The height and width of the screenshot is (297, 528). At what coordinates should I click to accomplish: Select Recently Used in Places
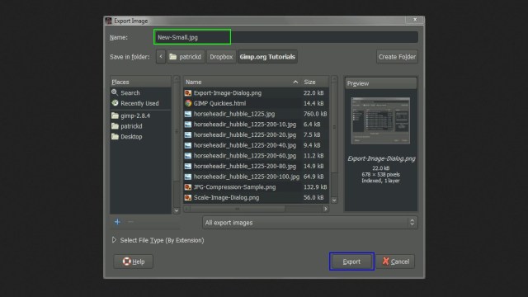[140, 103]
